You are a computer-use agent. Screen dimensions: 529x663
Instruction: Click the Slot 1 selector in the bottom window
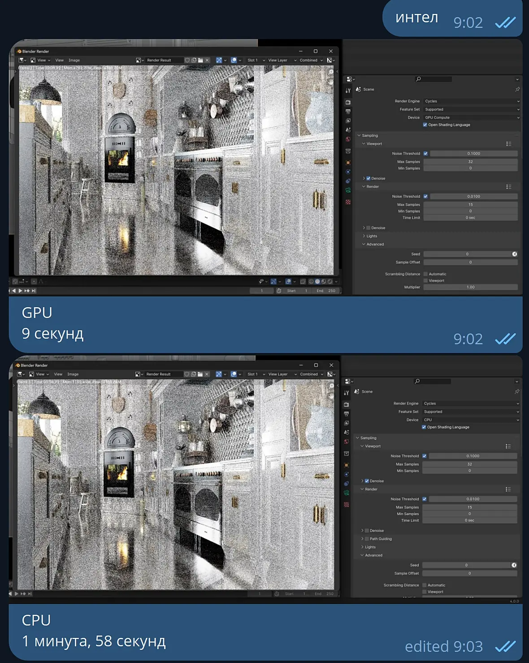tap(256, 374)
